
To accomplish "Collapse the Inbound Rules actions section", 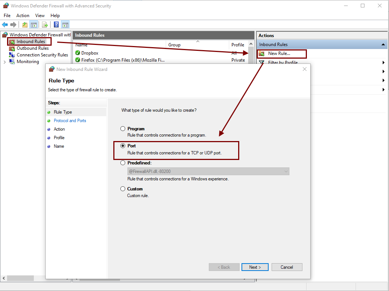I will coord(383,45).
